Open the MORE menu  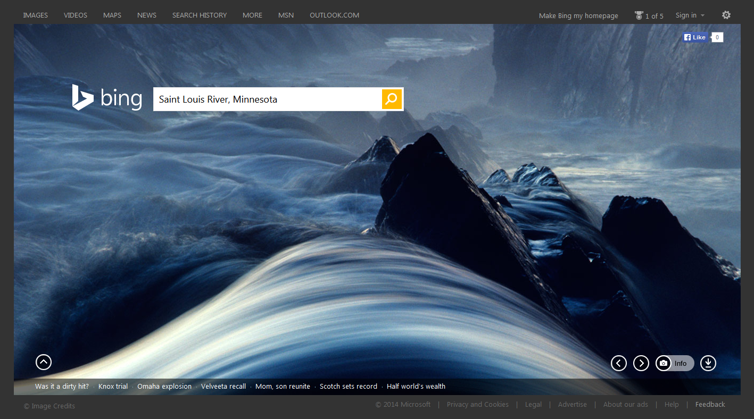point(252,15)
